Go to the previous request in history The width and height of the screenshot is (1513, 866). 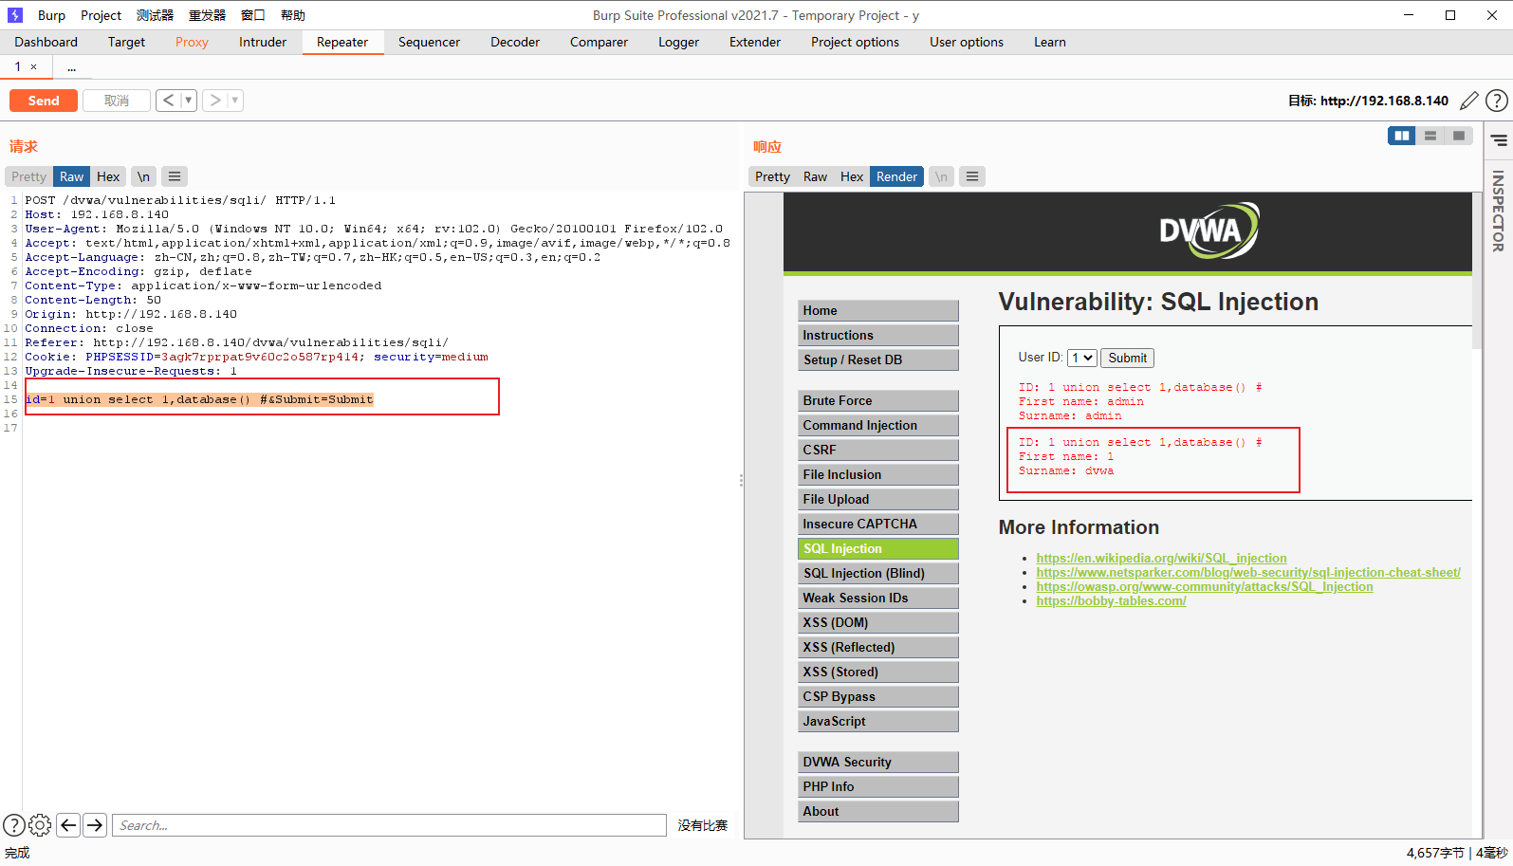tap(168, 101)
